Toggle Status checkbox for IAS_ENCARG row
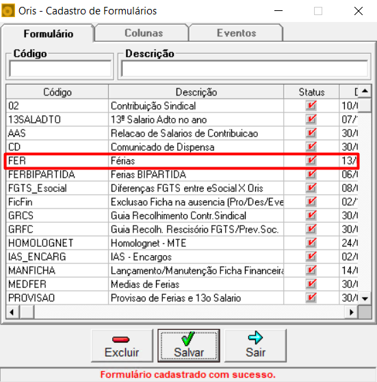This screenshot has width=377, height=382. (311, 256)
